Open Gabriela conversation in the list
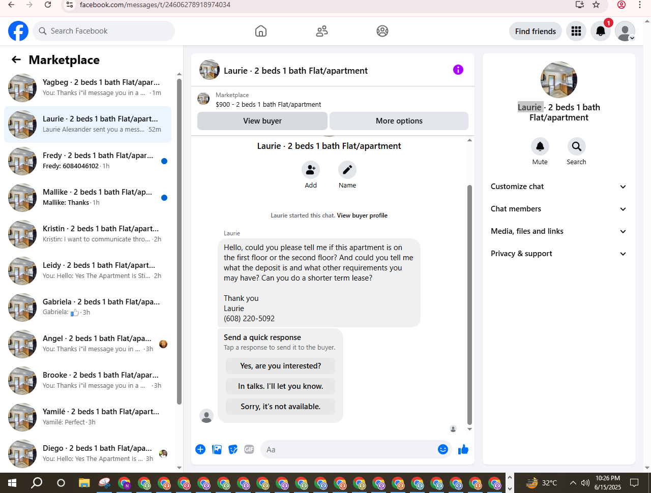Image resolution: width=651 pixels, height=493 pixels. point(87,307)
